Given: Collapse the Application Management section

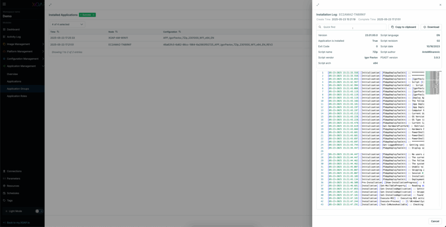Looking at the screenshot, I should tap(43, 66).
